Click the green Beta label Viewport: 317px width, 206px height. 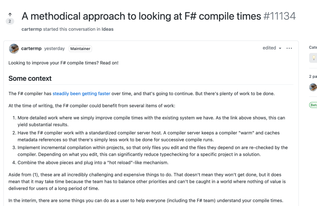[x=313, y=105]
